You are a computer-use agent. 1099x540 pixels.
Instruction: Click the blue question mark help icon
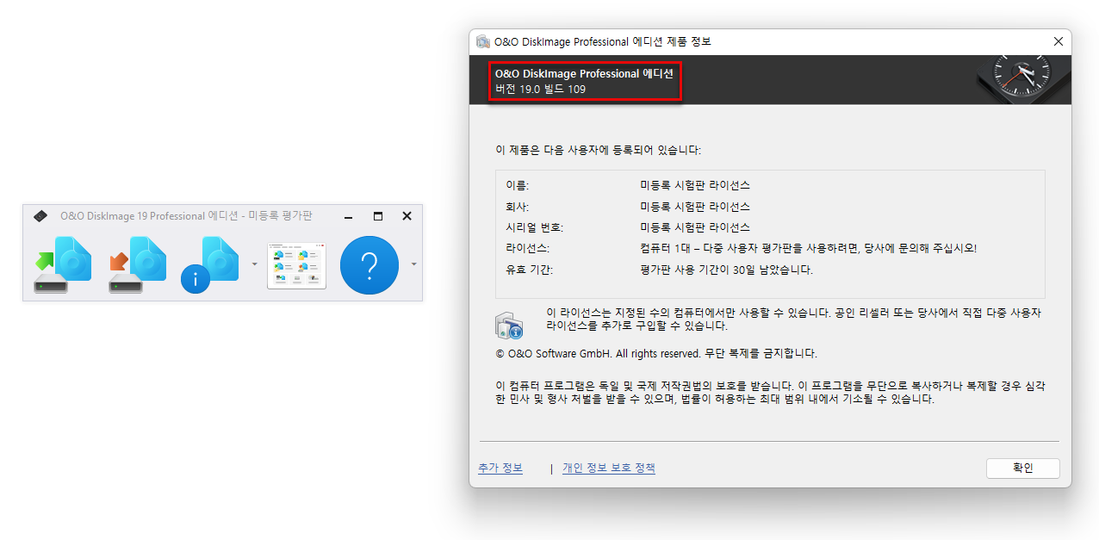[x=369, y=265]
